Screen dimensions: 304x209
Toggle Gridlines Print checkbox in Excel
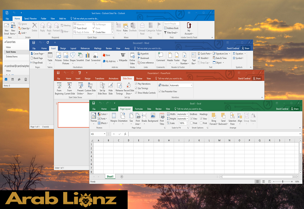point(192,123)
